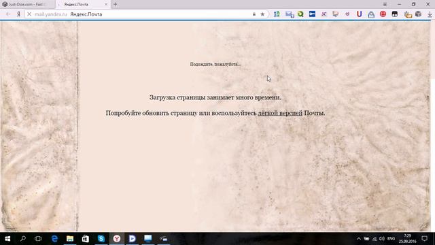This screenshot has width=435, height=245.
Task: Switch to the Just-Dice.com tab
Action: pos(27,5)
